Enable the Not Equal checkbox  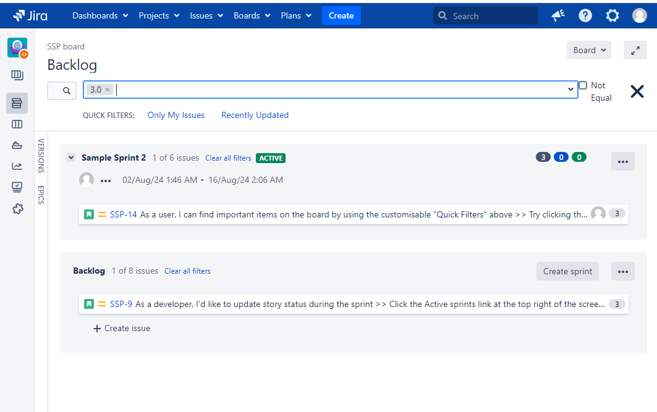(583, 85)
